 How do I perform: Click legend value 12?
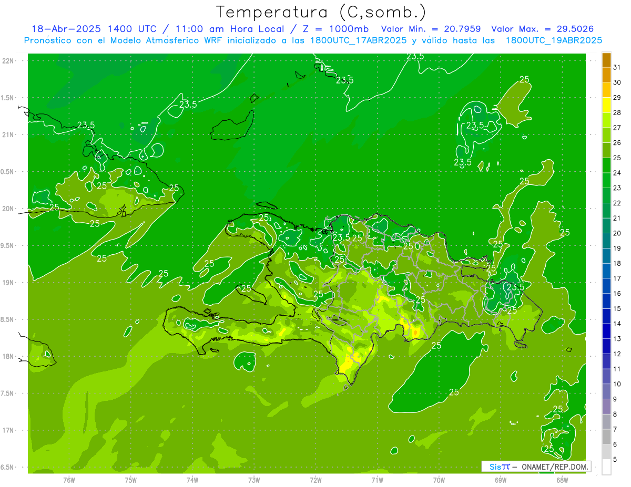tap(617, 354)
